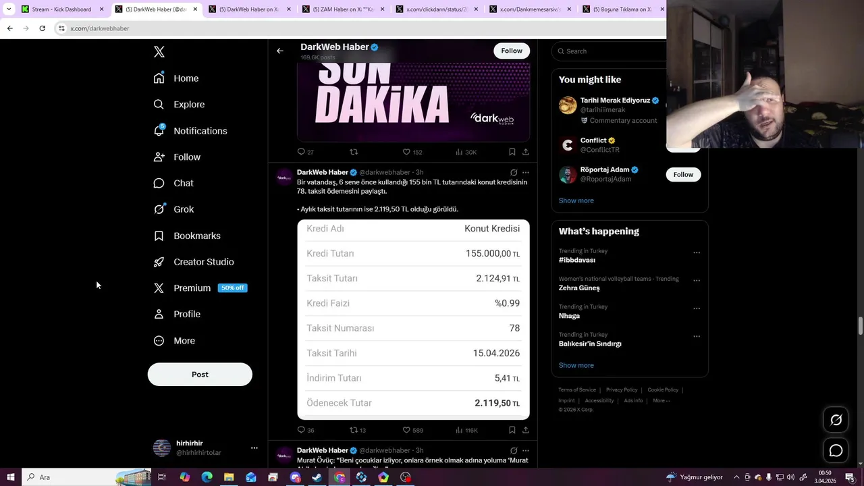Open the Son Dakika image
This screenshot has height=486, width=864.
[x=413, y=102]
